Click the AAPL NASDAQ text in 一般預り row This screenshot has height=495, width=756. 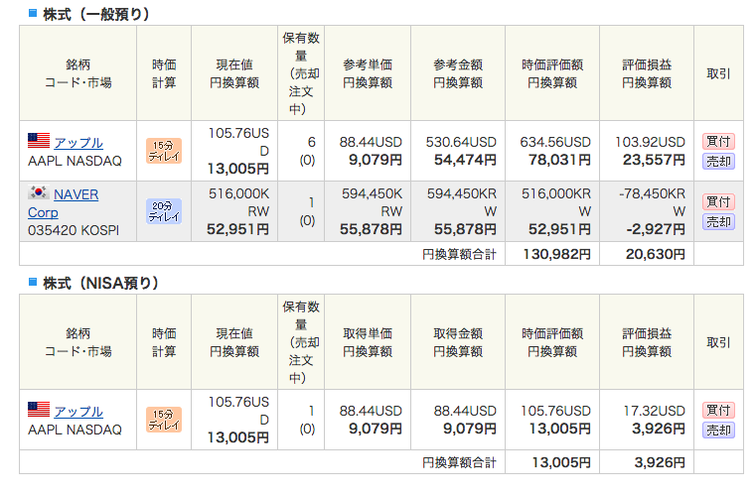pyautogui.click(x=75, y=161)
